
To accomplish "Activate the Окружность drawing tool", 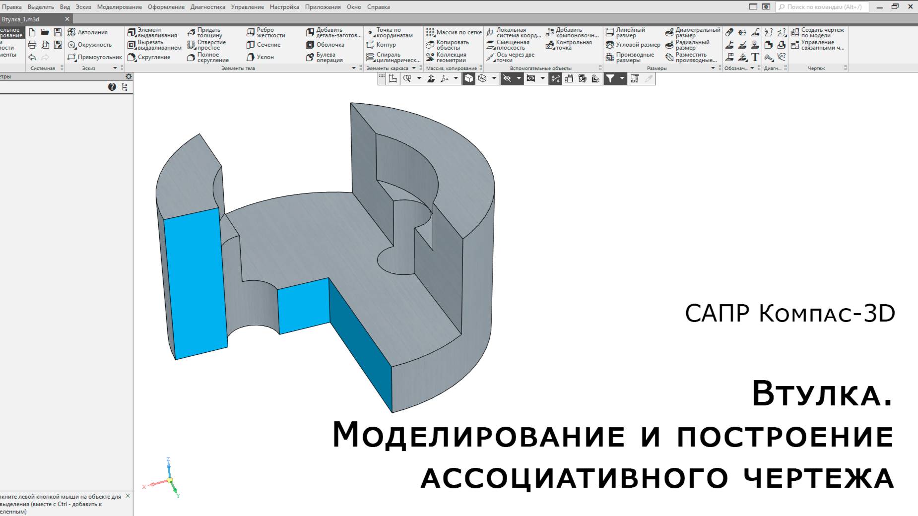I will point(95,45).
